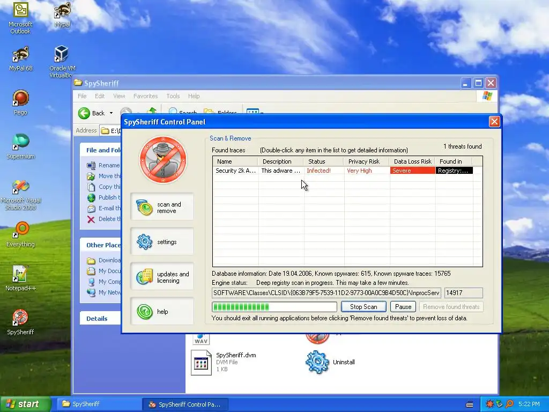This screenshot has width=549, height=412.
Task: Click the Back arrow in Explorer
Action: pos(84,113)
